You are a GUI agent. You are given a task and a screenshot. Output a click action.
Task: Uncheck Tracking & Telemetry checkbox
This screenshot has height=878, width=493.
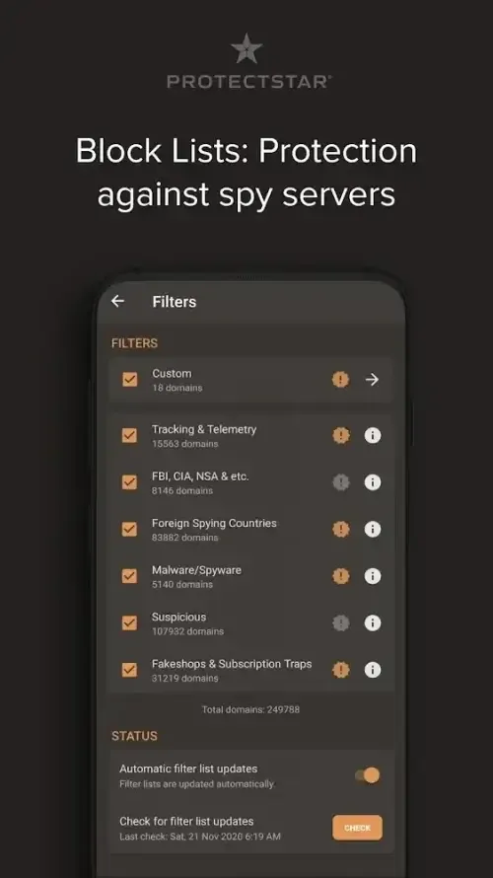(129, 436)
